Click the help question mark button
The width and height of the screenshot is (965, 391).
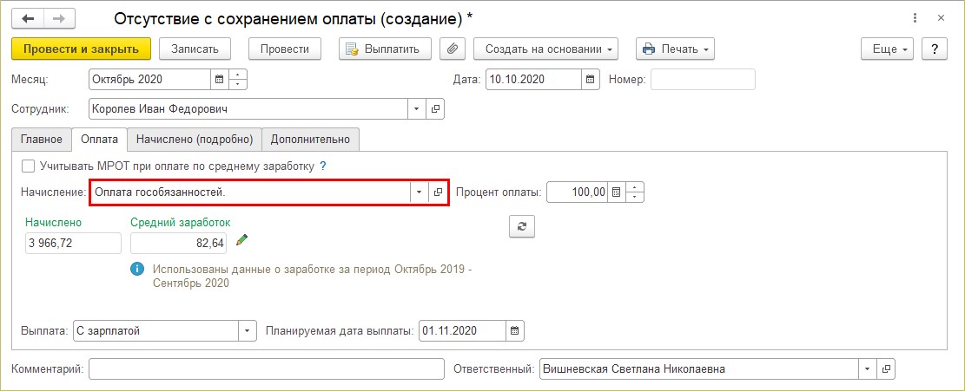tap(935, 49)
